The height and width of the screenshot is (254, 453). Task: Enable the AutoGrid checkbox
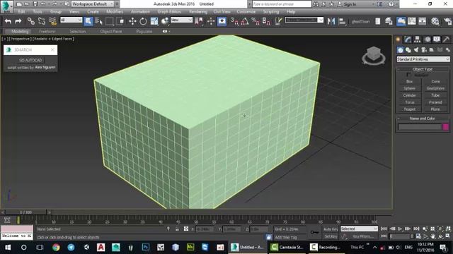pyautogui.click(x=408, y=75)
